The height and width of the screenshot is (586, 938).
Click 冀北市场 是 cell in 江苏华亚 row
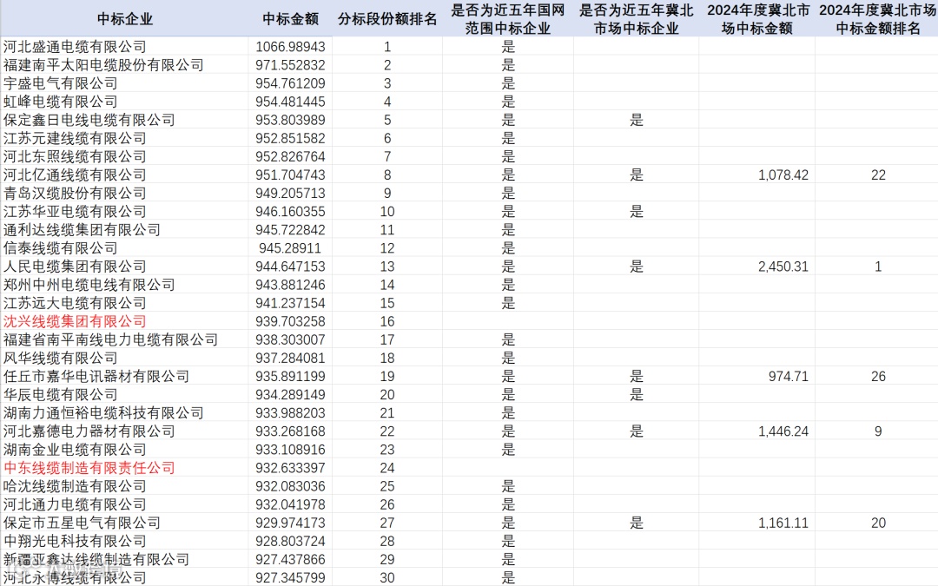click(636, 211)
